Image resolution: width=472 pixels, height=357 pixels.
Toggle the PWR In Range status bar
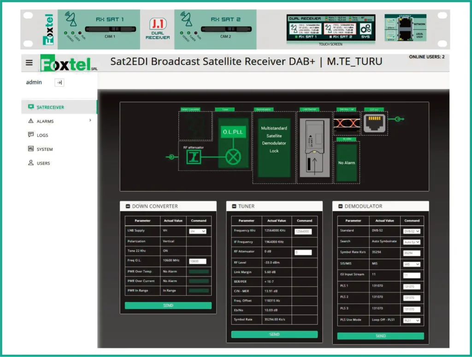tap(200, 291)
